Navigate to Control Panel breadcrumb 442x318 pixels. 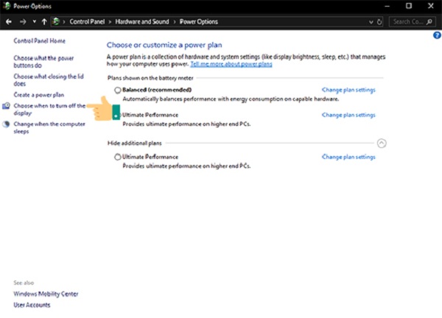point(87,21)
